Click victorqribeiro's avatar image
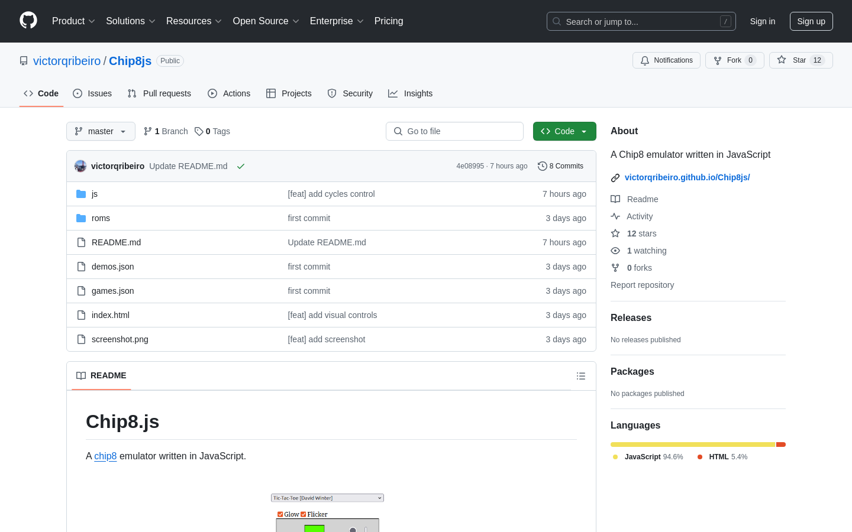The height and width of the screenshot is (532, 852). click(80, 166)
